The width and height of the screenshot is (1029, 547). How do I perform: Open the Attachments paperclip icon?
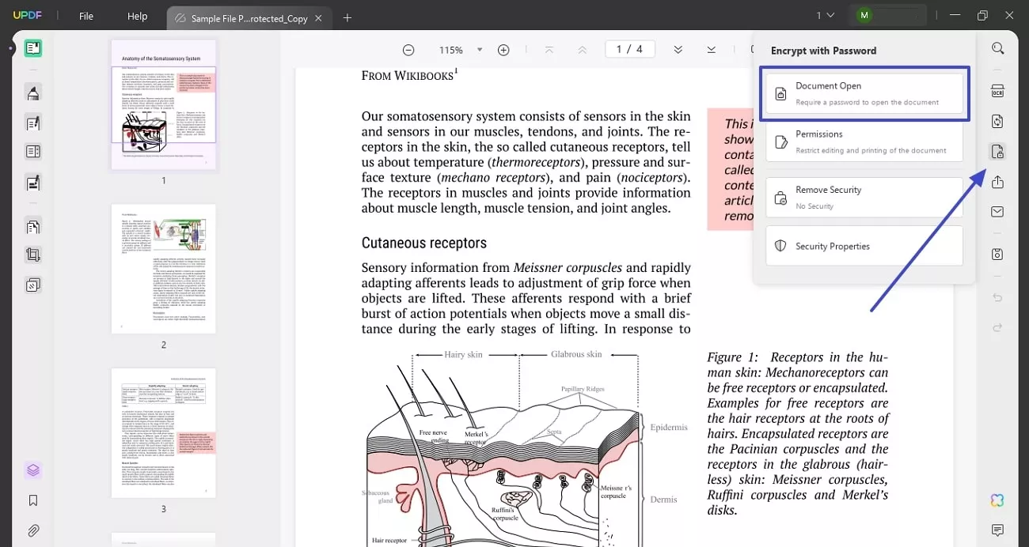(x=33, y=530)
